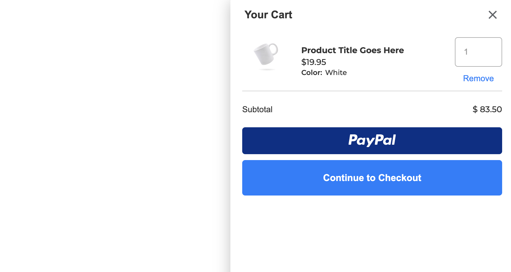
Task: Click the Product Title Goes Here heading
Action: click(352, 50)
